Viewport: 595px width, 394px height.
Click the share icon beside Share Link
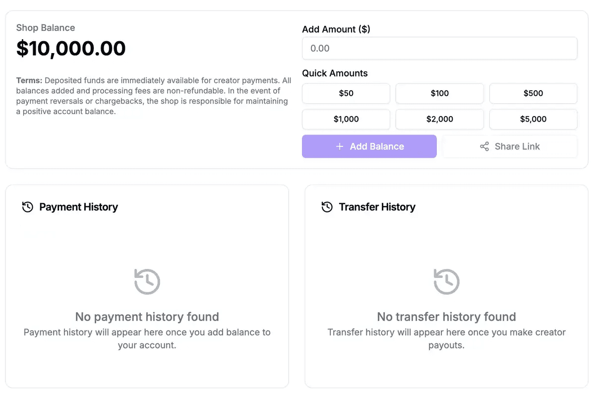pos(484,146)
